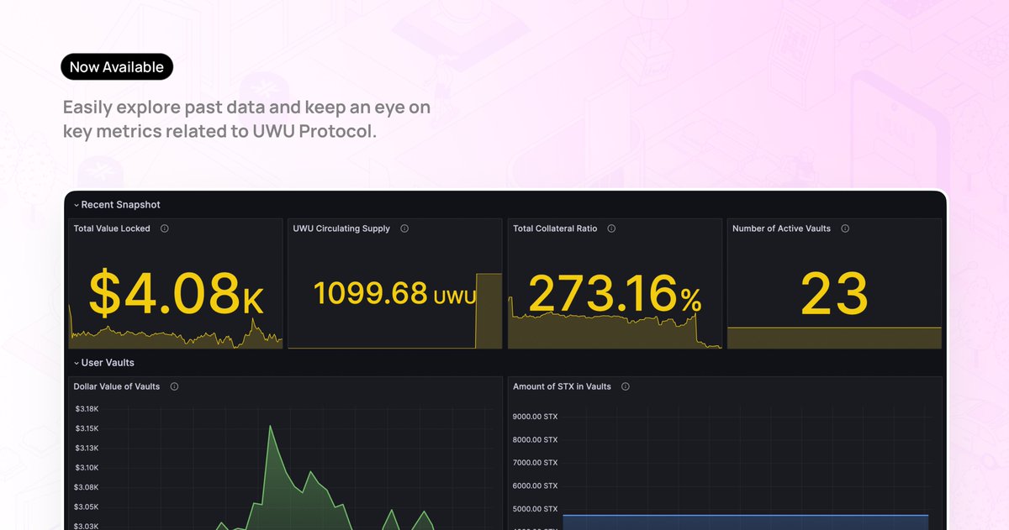Click the $3.10K axis label
Image resolution: width=1009 pixels, height=530 pixels.
[x=87, y=468]
